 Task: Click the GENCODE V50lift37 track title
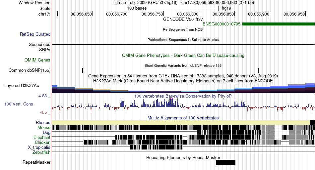click(183, 20)
